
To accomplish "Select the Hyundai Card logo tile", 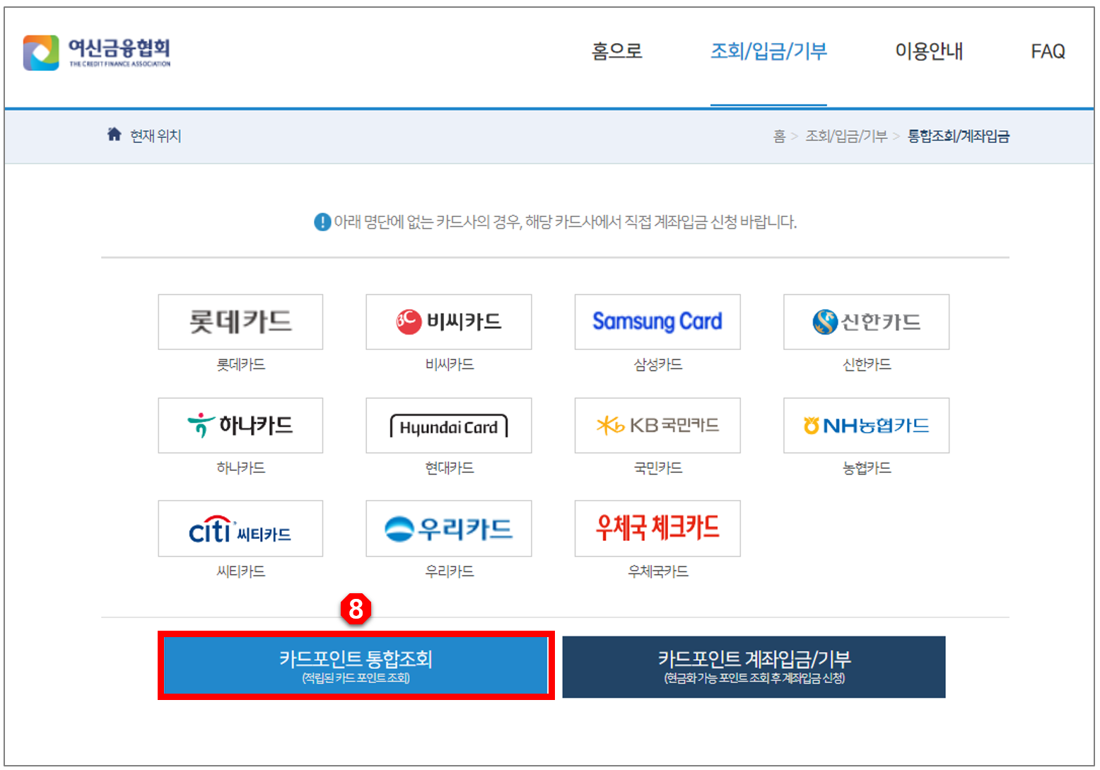I will [x=449, y=425].
